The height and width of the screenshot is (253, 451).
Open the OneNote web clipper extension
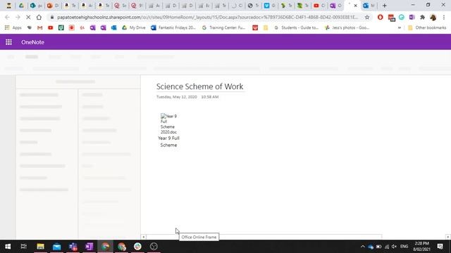[412, 17]
